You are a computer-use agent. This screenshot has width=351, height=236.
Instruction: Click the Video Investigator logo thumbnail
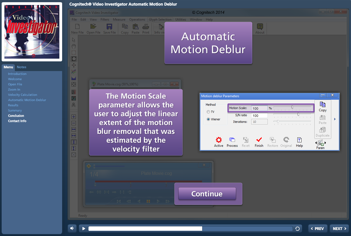coord(32,32)
